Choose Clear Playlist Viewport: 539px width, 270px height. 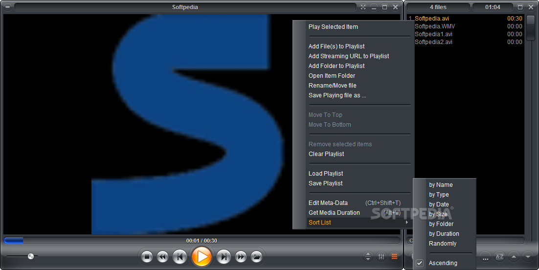(x=326, y=154)
